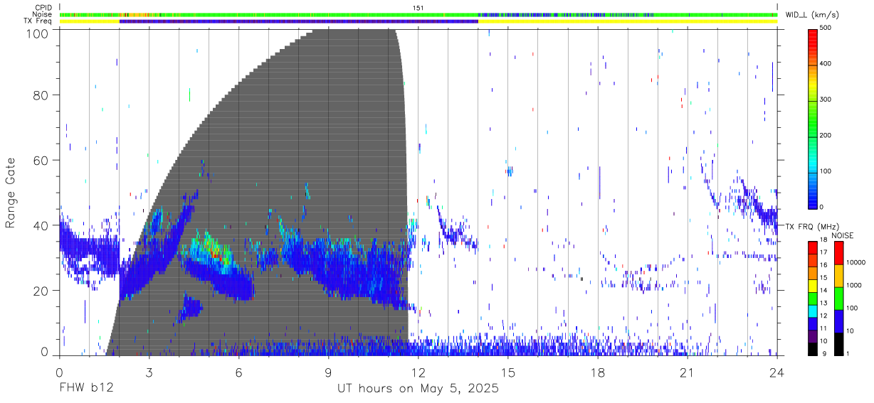Screen dimensions: 874x403
Task: Click the '1' noise tick label
Action: 848,353
